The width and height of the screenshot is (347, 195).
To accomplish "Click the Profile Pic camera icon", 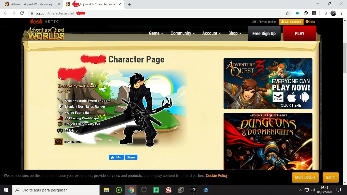I will coord(59,141).
